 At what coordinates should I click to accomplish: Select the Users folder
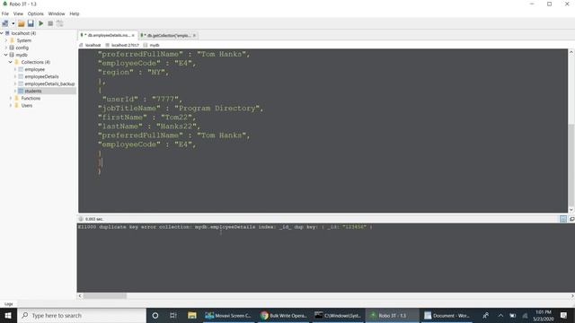tap(27, 106)
